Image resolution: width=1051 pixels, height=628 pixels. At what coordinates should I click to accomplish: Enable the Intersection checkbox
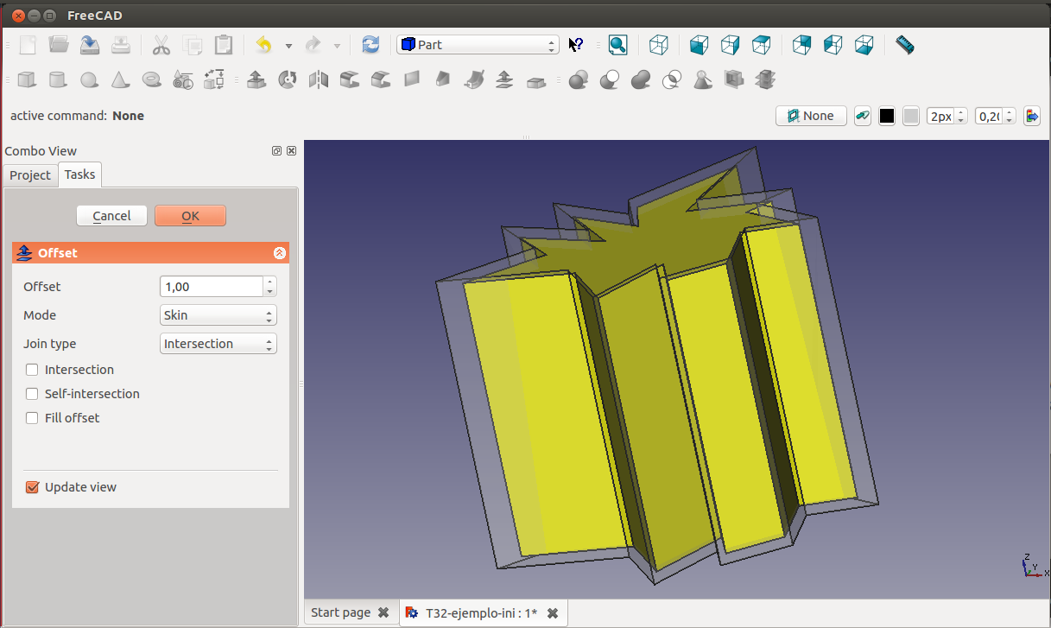click(x=33, y=370)
